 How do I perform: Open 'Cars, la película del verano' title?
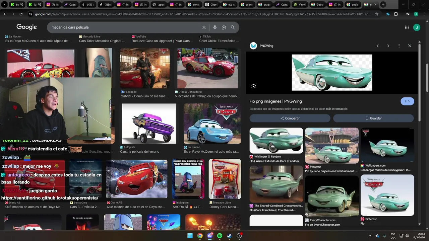140,152
